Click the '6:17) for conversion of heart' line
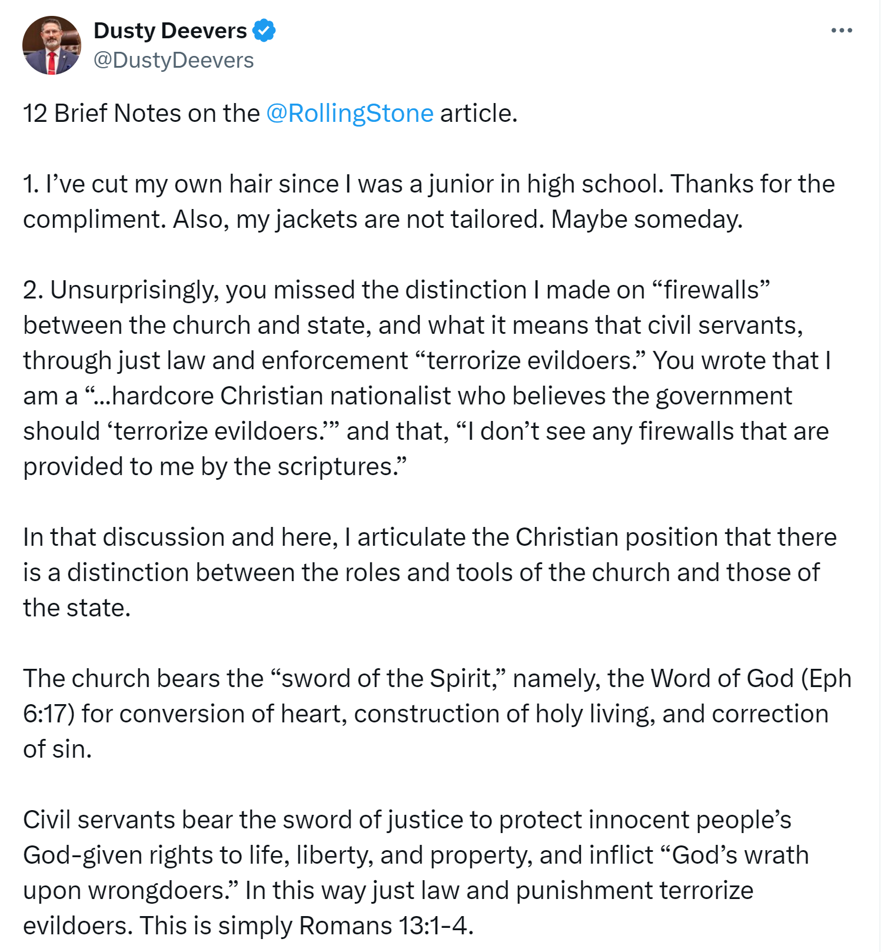884x952 pixels. click(426, 714)
